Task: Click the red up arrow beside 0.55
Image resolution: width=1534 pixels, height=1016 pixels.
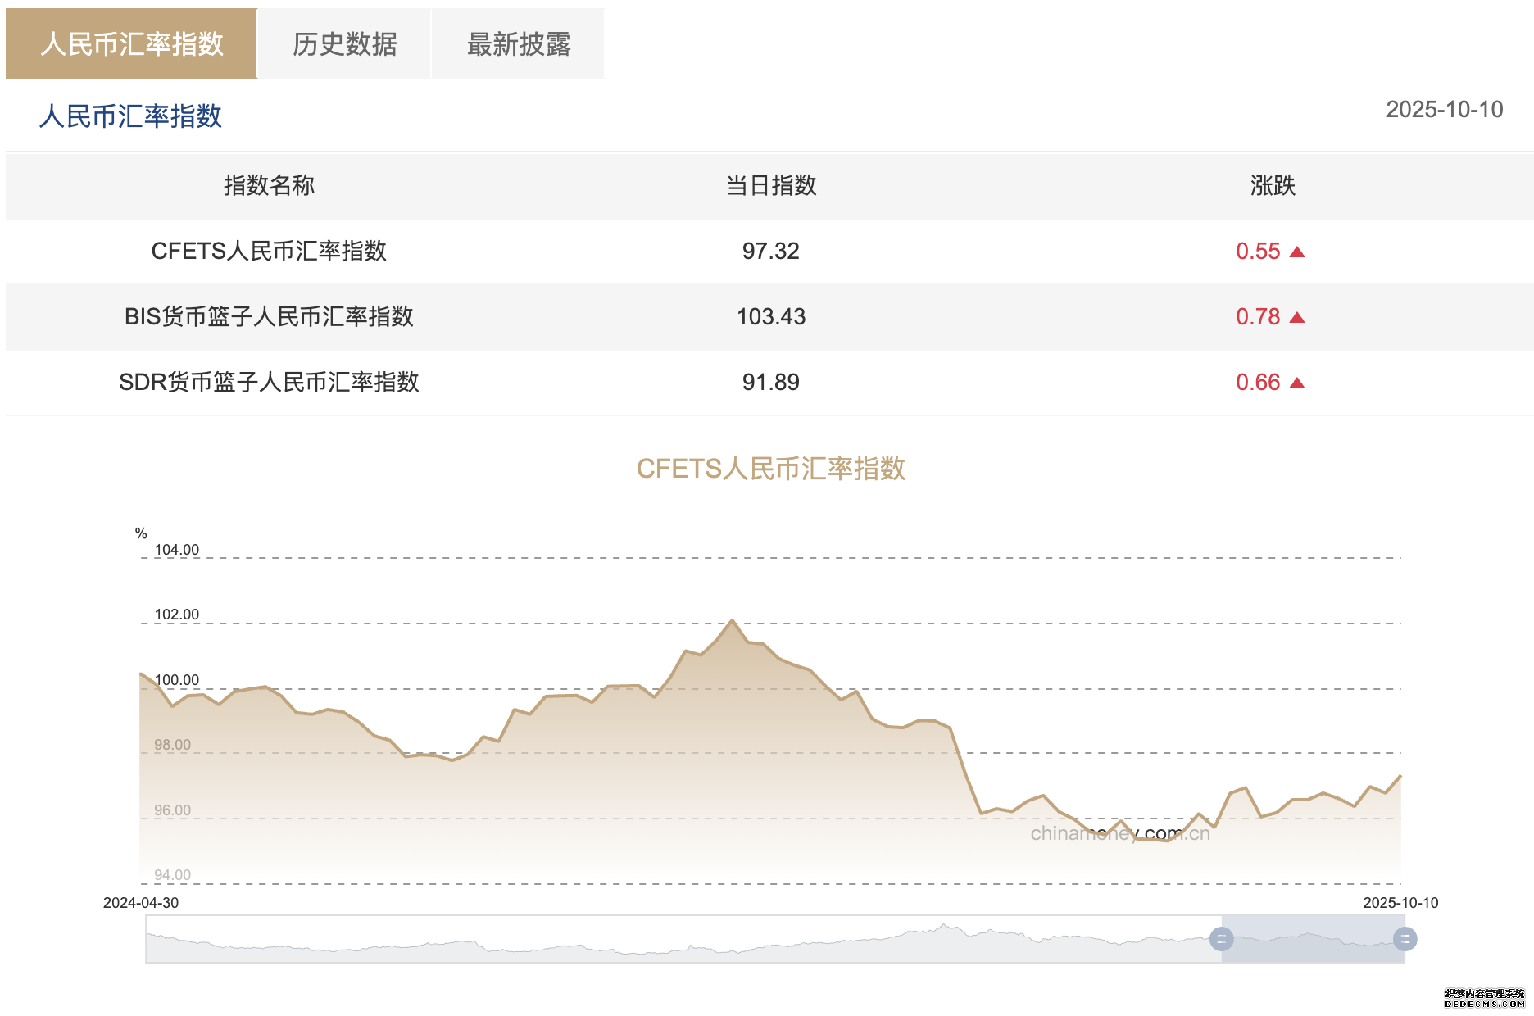Action: [1296, 252]
